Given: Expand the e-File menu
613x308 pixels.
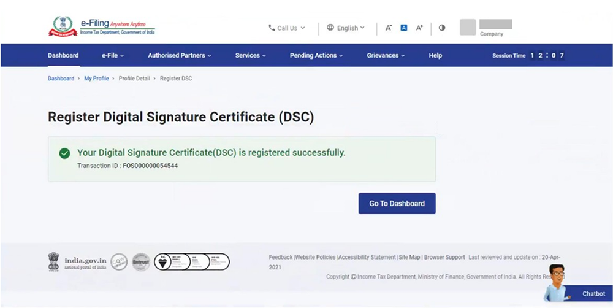Looking at the screenshot, I should [113, 55].
